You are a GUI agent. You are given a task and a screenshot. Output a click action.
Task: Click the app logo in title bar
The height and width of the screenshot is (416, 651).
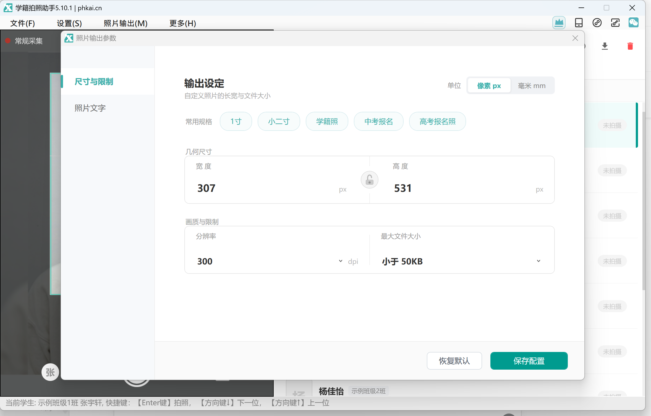click(x=8, y=8)
